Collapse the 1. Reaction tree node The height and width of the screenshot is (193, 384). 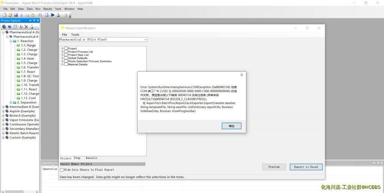pos(11,41)
